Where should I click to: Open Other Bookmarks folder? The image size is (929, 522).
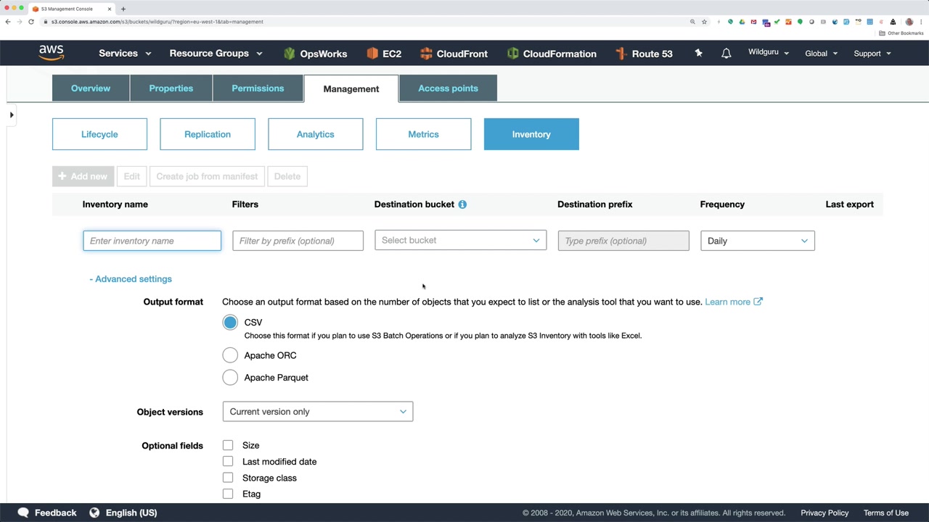pyautogui.click(x=901, y=33)
